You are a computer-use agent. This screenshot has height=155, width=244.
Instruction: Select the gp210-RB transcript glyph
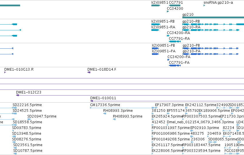213,24
